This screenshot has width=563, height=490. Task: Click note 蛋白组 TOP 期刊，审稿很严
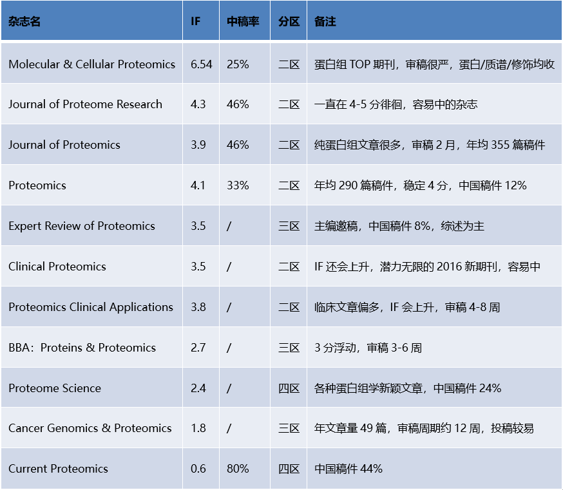point(434,64)
